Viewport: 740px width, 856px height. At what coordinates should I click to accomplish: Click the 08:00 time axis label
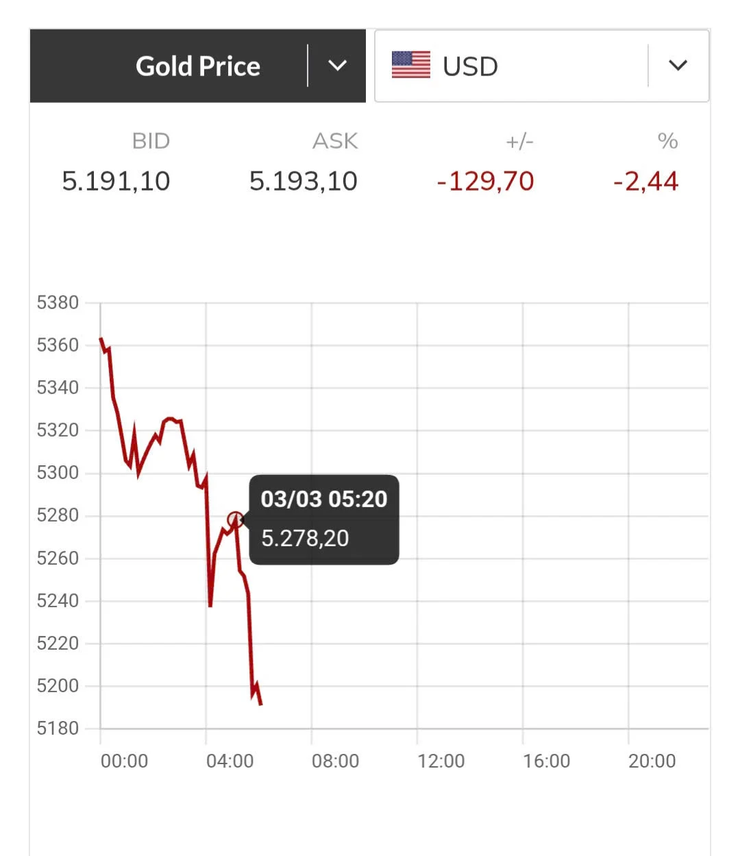(335, 761)
